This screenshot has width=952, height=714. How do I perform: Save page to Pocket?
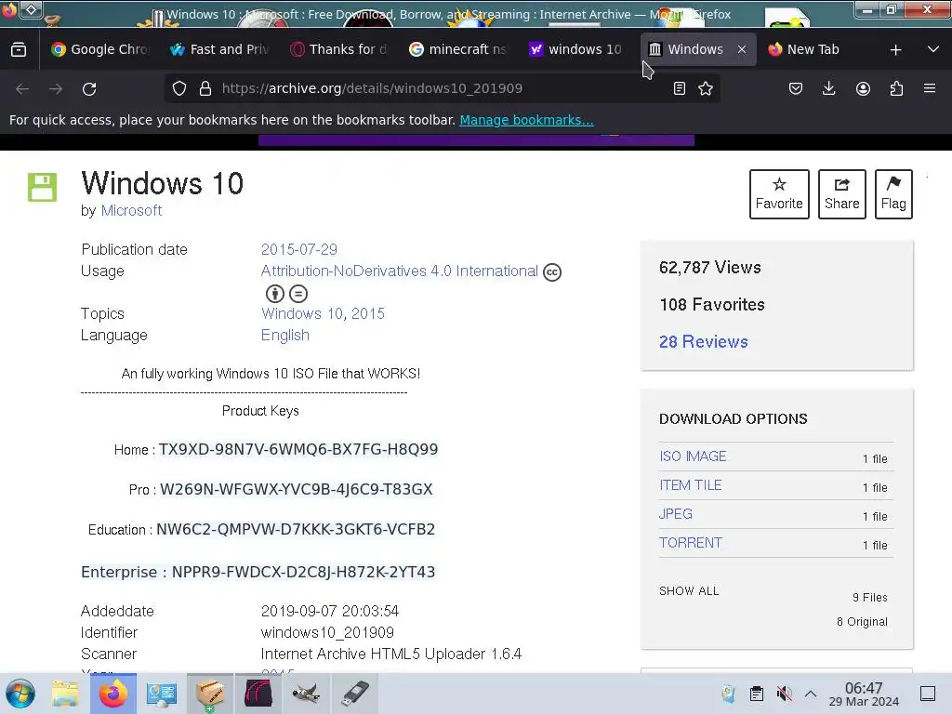pyautogui.click(x=796, y=88)
